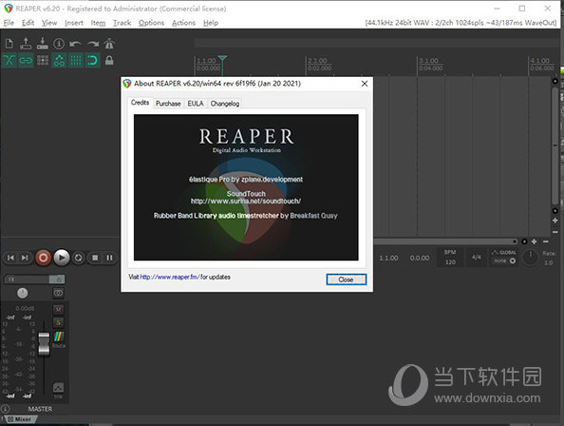Screen dimensions: 564x426
Task: Open master envelope trim icon
Action: [x=58, y=388]
